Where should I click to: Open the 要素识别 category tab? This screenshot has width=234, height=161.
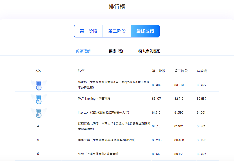pyautogui.click(x=116, y=51)
